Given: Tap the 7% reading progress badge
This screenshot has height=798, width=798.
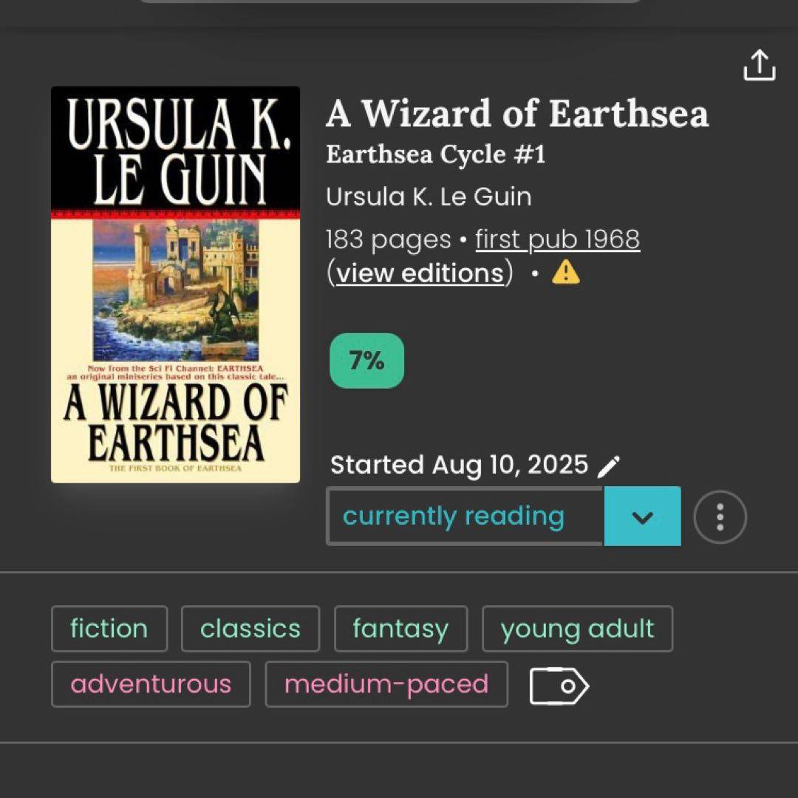Looking at the screenshot, I should (366, 361).
